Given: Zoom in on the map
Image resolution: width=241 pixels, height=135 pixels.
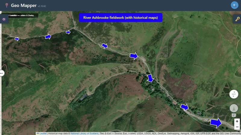Looking at the screenshot, I should pos(237,121).
